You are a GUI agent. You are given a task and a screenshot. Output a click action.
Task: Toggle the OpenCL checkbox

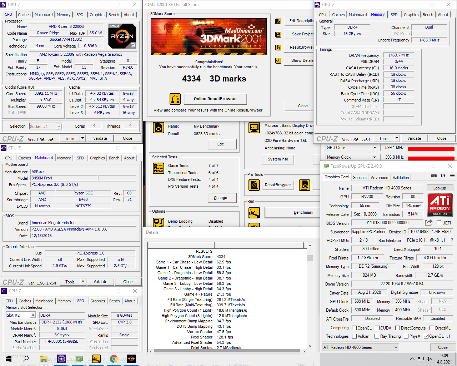click(355, 328)
